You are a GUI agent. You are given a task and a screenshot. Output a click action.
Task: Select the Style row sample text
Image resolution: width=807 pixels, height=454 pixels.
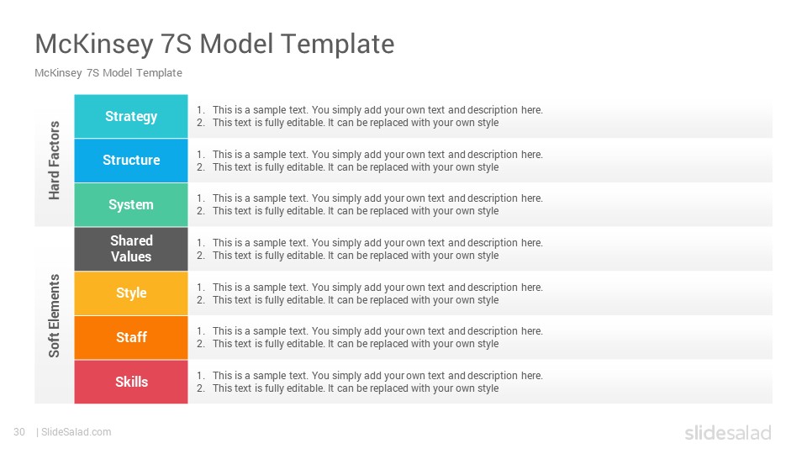point(370,293)
